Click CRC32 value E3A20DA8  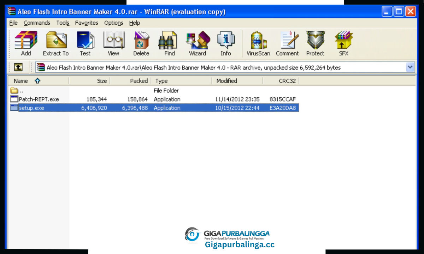(x=283, y=108)
